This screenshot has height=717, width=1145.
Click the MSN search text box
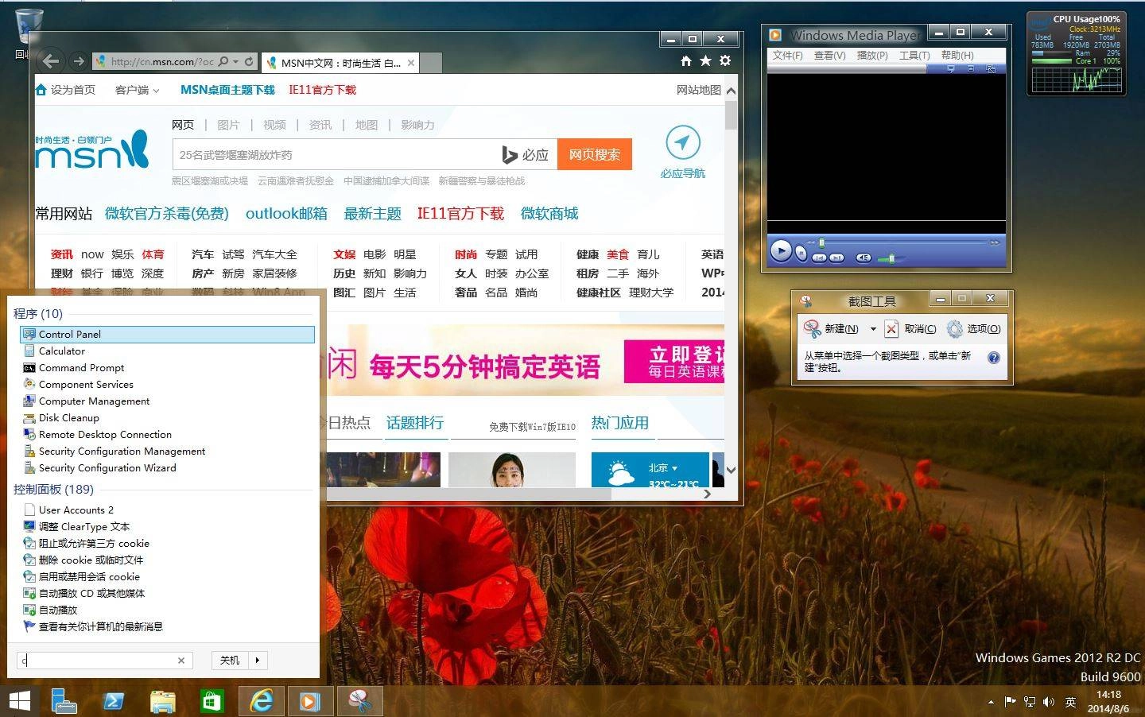(335, 155)
